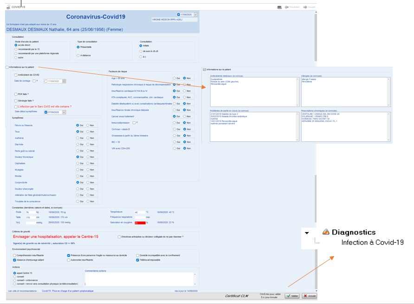Select Infection à Covid-19 diagnosis item

point(372,242)
